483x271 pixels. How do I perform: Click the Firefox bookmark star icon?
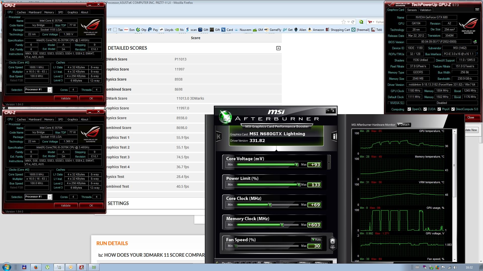click(x=343, y=22)
